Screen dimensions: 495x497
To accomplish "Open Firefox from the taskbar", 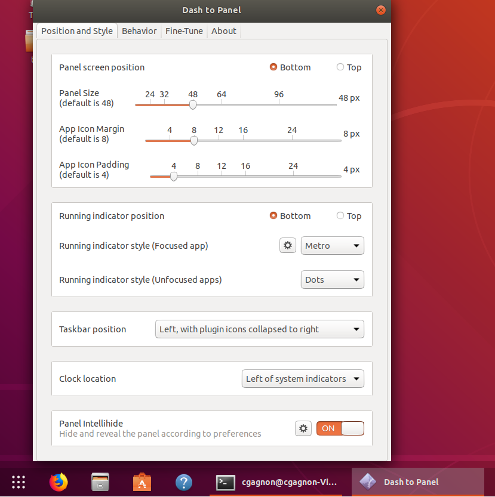I will coord(59,482).
